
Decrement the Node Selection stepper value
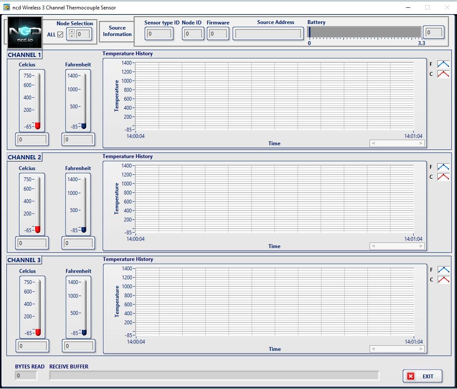click(x=72, y=36)
